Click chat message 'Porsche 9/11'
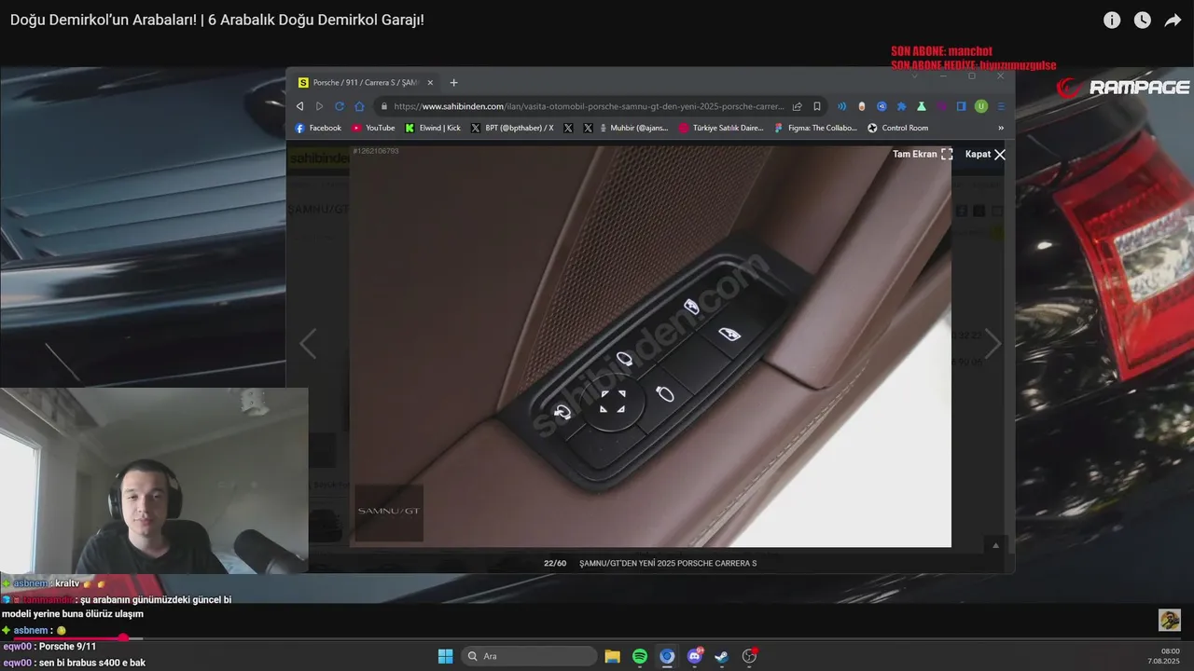The width and height of the screenshot is (1194, 671). click(67, 647)
